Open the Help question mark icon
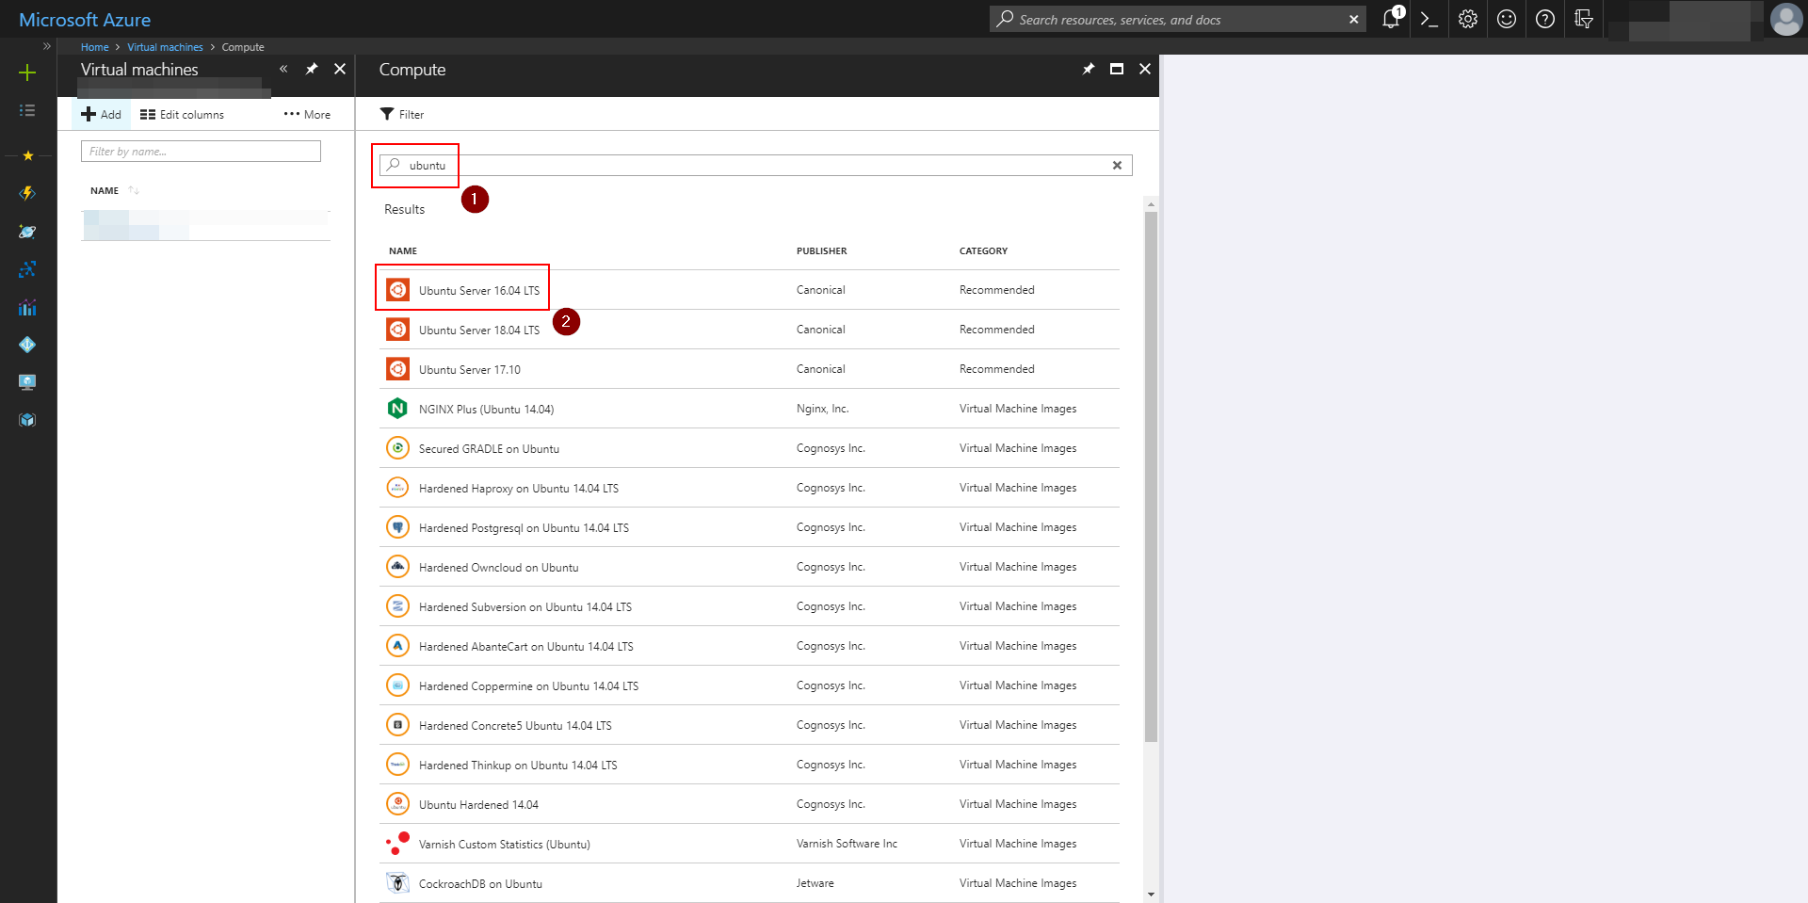The height and width of the screenshot is (903, 1808). 1544,19
